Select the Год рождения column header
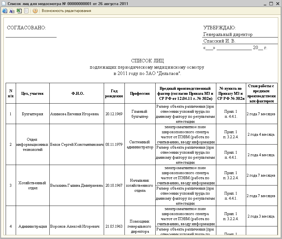 coord(114,93)
